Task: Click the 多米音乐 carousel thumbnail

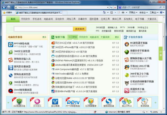Action: pos(37,102)
